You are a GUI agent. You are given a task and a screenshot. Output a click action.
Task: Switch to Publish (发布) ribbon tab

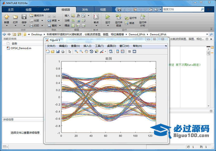click(85, 10)
